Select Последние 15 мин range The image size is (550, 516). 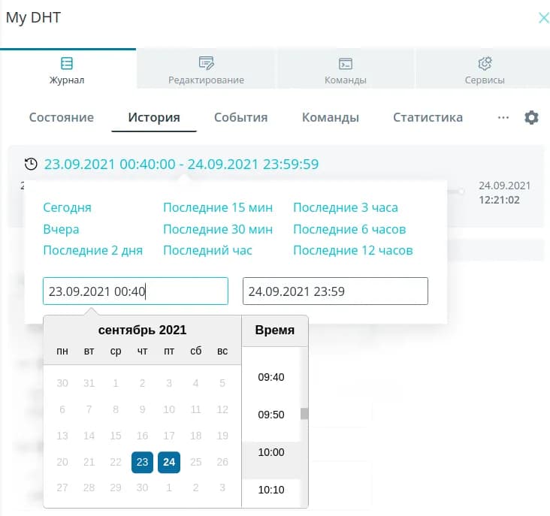coord(217,208)
